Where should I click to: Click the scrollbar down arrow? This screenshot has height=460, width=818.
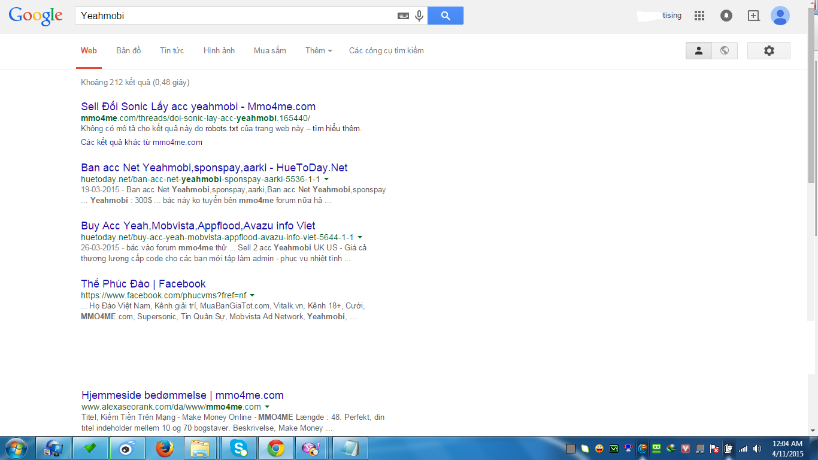[813, 431]
